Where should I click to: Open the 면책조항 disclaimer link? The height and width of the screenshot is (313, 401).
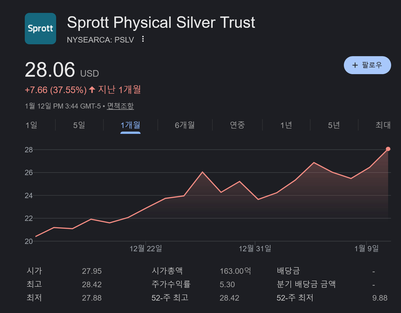click(120, 106)
